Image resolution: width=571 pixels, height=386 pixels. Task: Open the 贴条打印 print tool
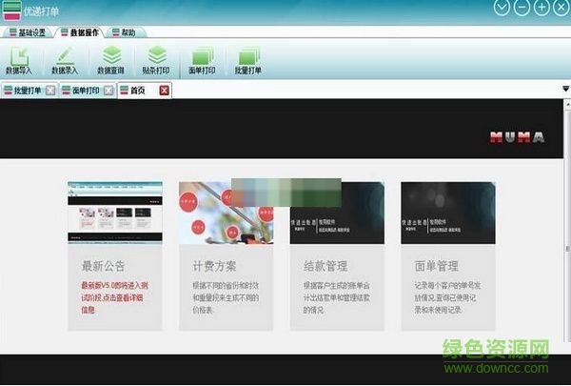coord(156,61)
